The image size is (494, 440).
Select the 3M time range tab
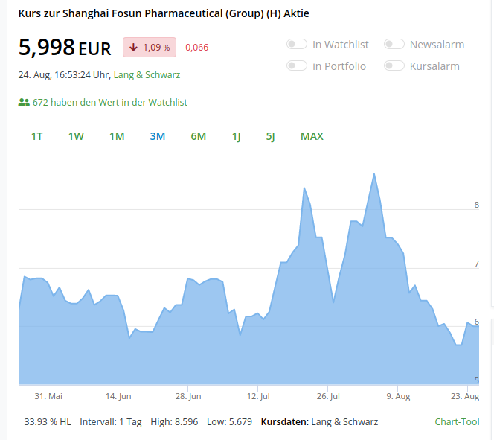tap(158, 136)
